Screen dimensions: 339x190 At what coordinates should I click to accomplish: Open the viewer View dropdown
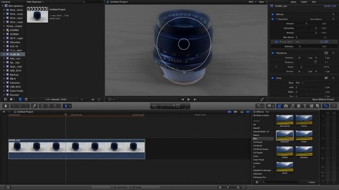[263, 2]
